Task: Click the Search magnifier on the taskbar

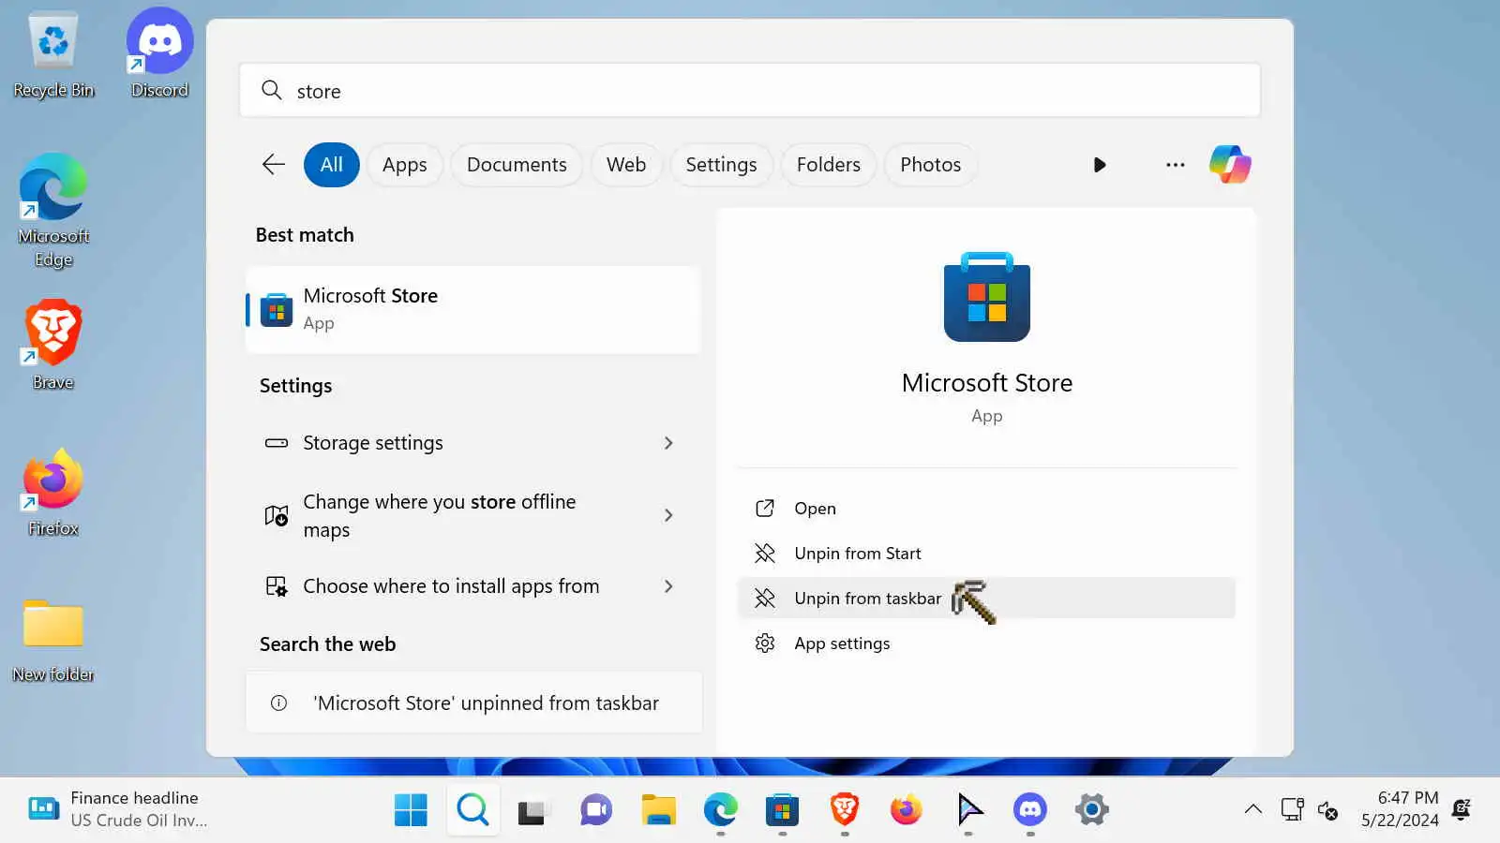Action: 472,809
